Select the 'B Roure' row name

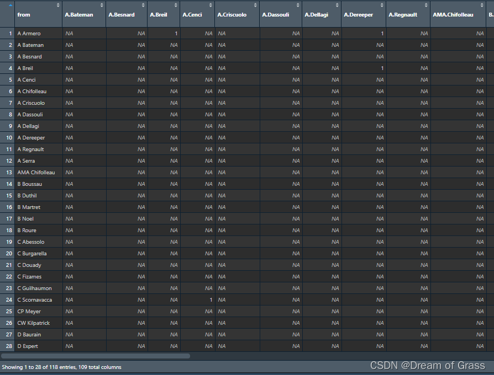27,231
